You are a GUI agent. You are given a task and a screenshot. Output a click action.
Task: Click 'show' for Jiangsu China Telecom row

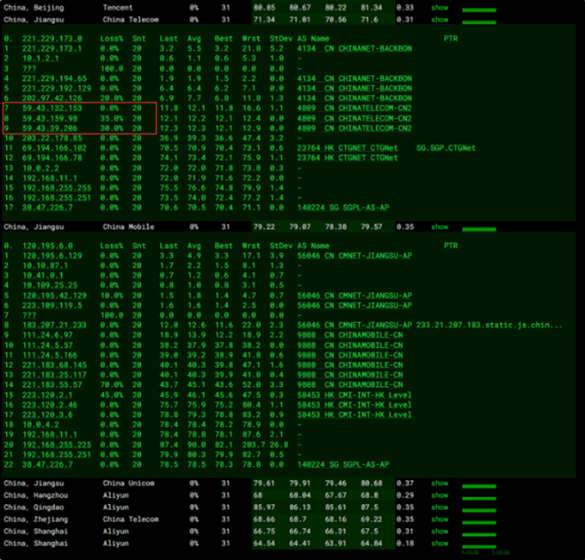[440, 18]
